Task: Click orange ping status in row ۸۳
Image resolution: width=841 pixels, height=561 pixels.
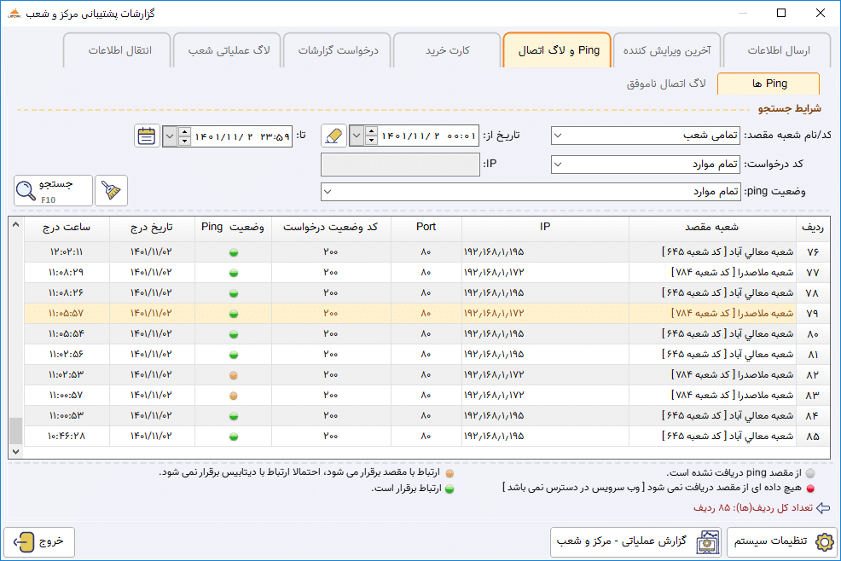Action: point(234,396)
